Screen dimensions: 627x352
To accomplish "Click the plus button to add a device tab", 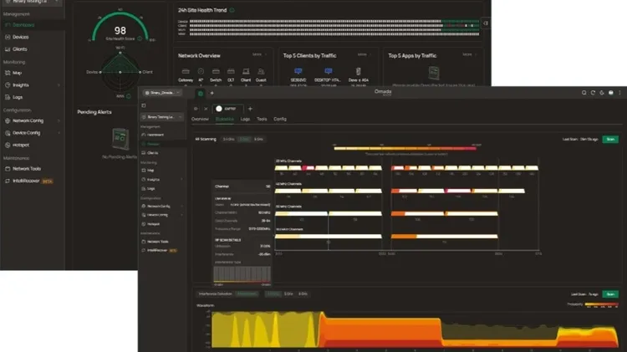I will click(250, 109).
